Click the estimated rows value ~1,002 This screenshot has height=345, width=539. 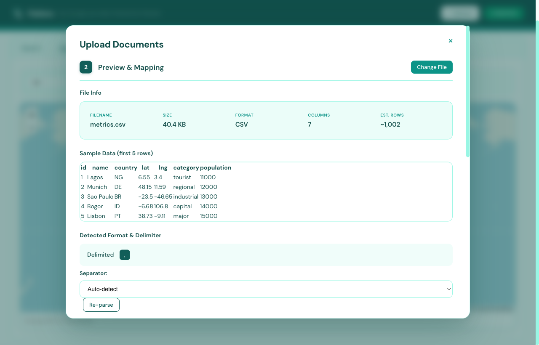point(390,125)
